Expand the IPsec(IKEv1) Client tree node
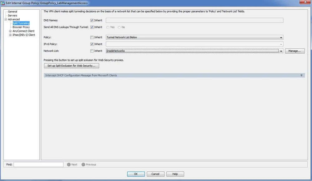Screen dimensions: 312x181 point(10,35)
